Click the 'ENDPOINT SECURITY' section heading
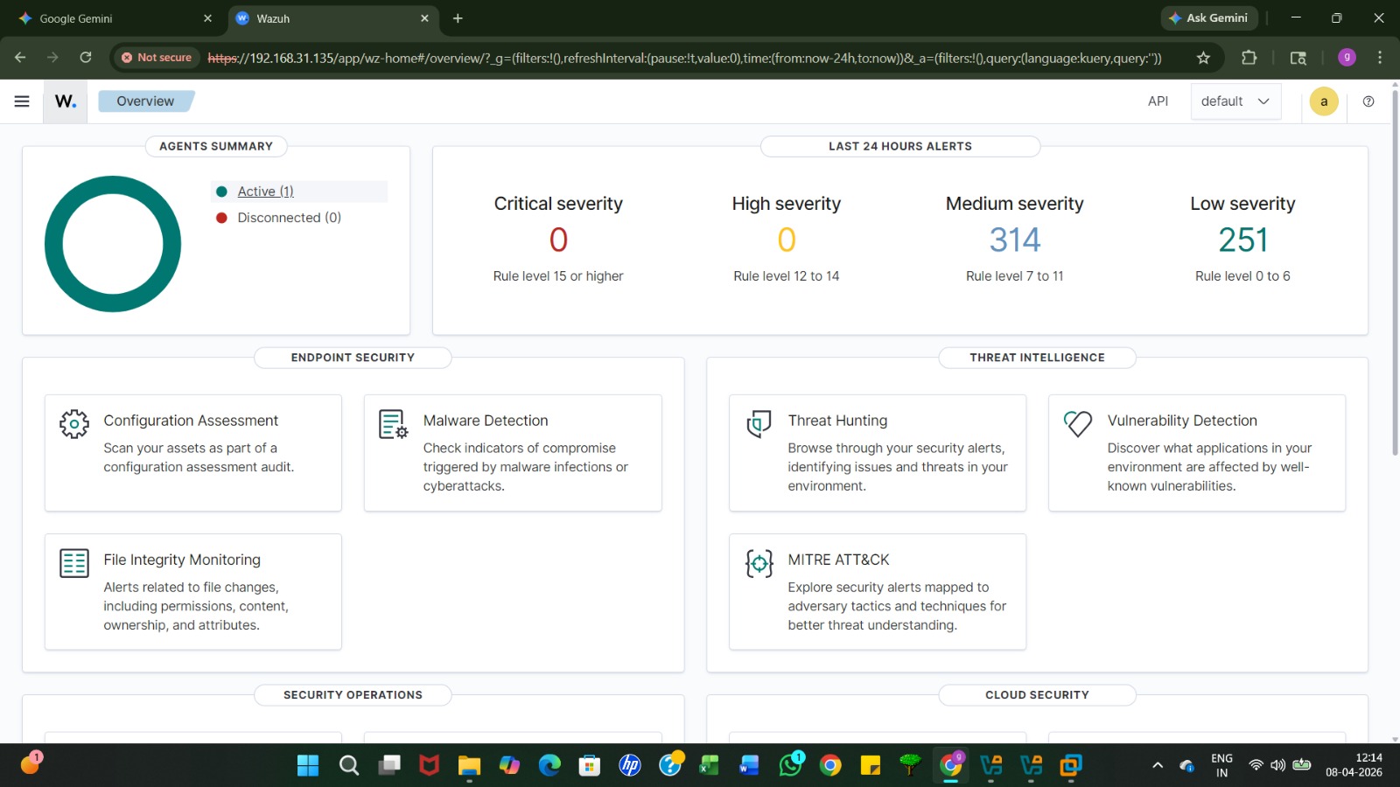This screenshot has width=1400, height=787. click(x=353, y=358)
